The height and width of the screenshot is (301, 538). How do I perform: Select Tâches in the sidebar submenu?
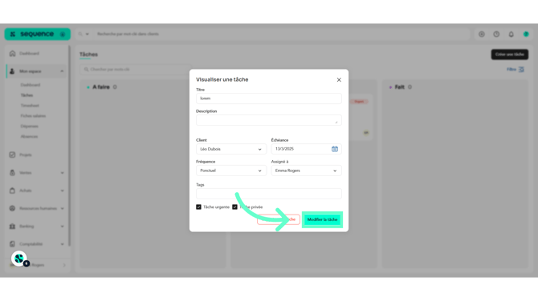pyautogui.click(x=26, y=95)
